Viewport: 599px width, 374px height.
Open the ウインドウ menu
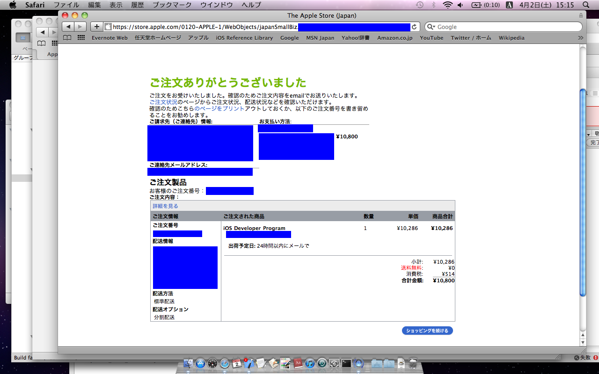click(x=217, y=5)
